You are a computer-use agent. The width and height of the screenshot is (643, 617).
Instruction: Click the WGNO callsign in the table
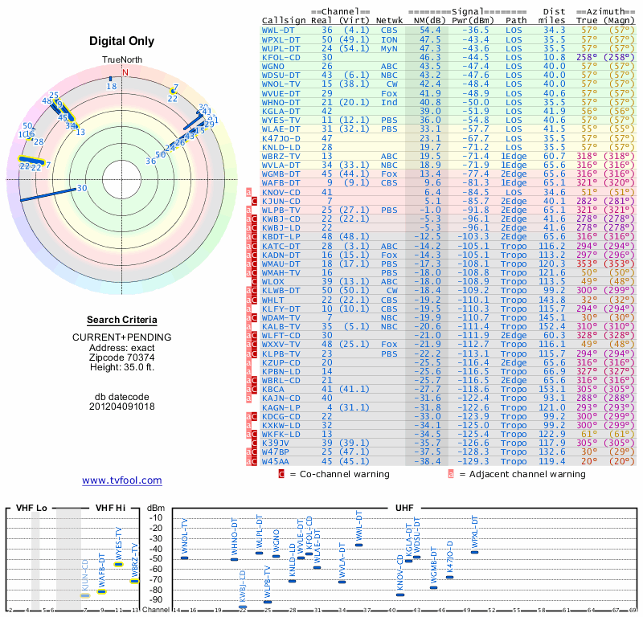point(272,67)
